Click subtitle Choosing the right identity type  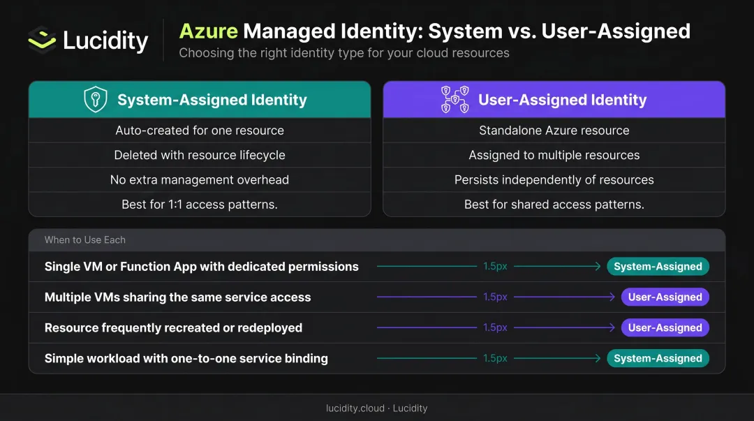344,53
